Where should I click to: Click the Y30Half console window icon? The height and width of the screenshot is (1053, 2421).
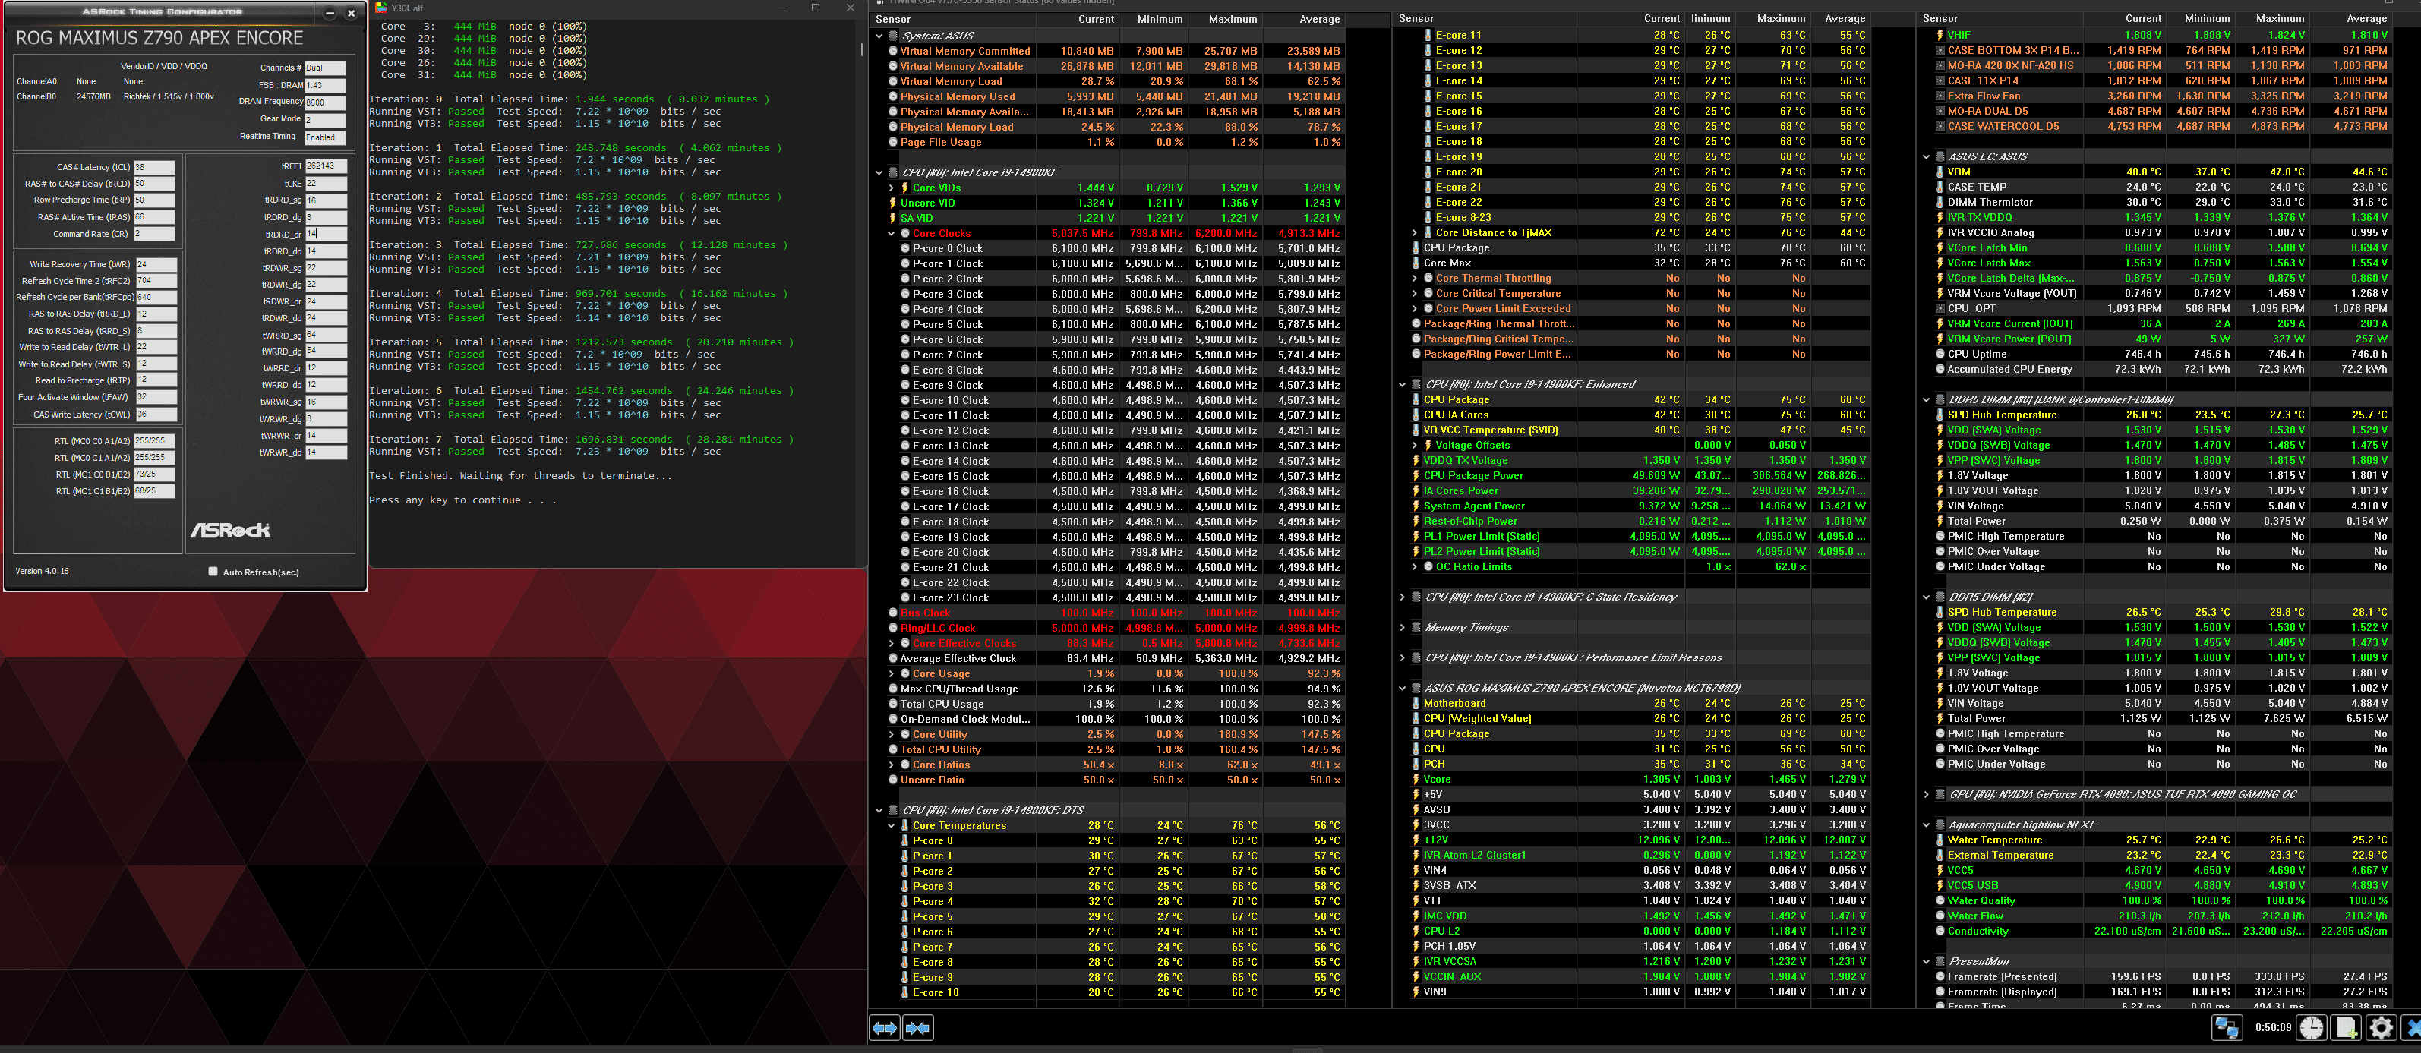(380, 8)
